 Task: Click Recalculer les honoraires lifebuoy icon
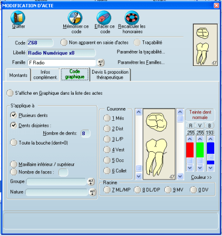tap(132, 18)
